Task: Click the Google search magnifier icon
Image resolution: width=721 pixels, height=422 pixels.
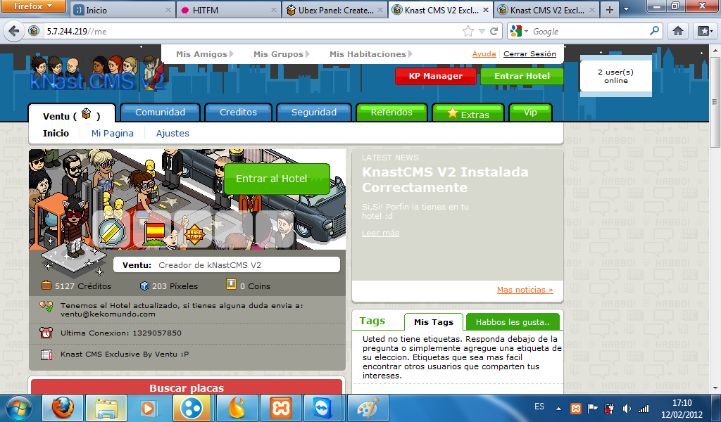Action: pos(654,31)
